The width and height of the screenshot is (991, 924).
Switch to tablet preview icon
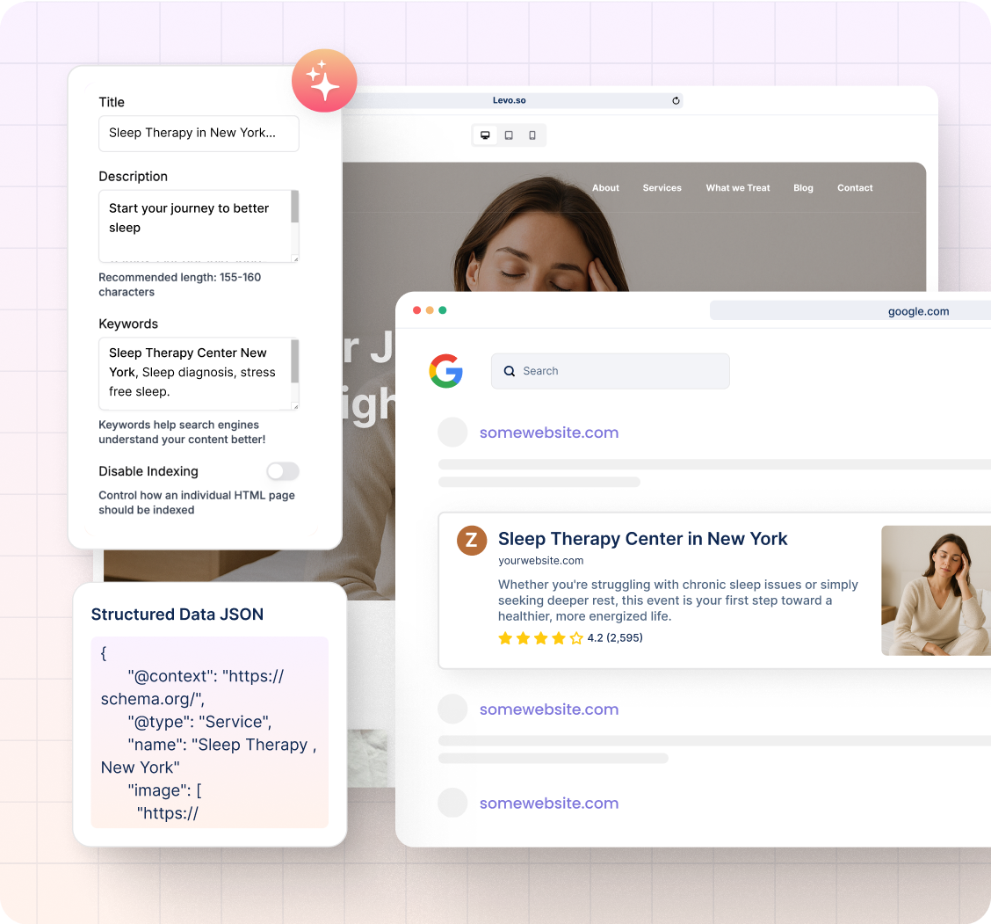509,135
